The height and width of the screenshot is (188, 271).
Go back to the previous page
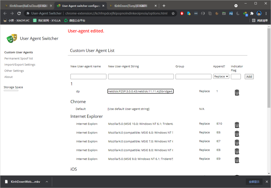pos(5,13)
